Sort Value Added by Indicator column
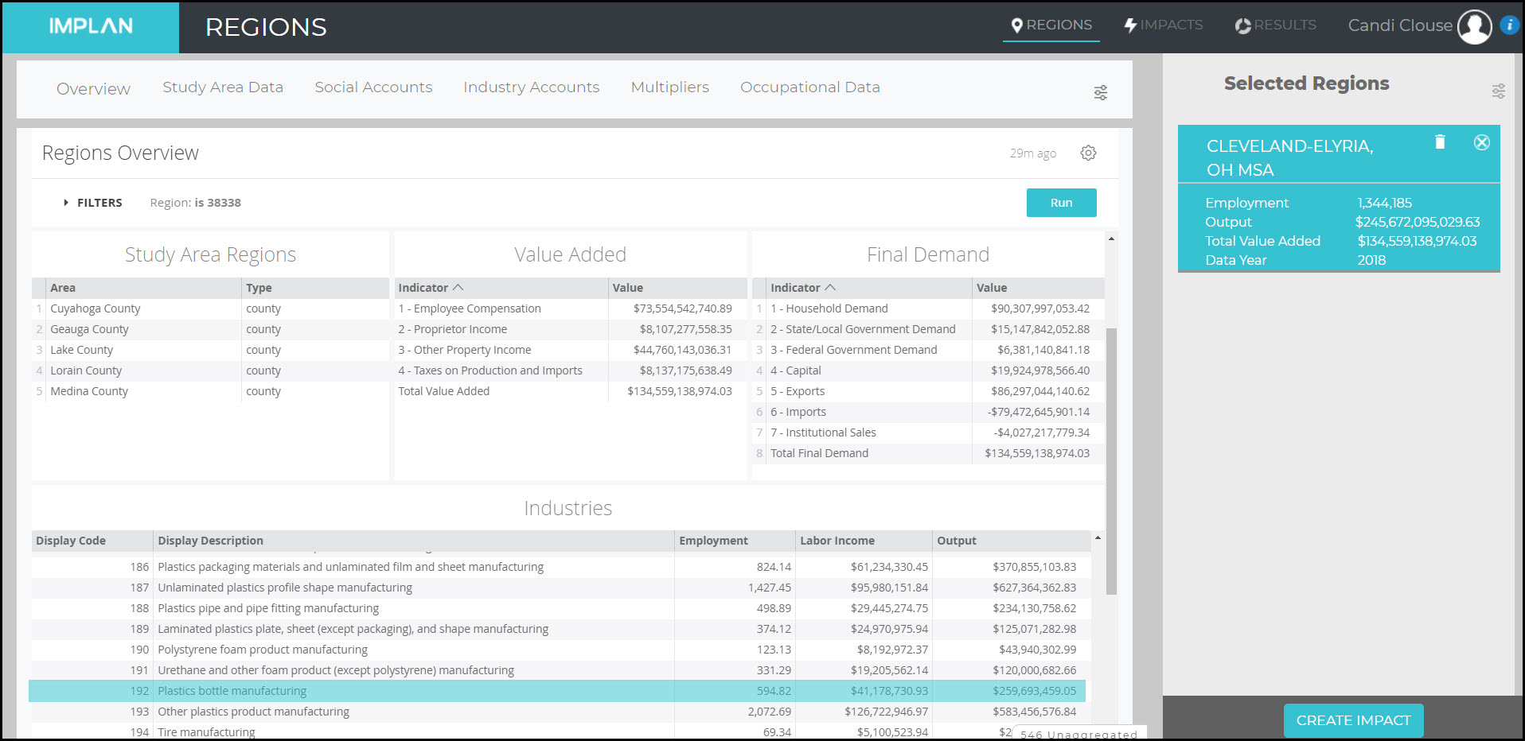 pyautogui.click(x=501, y=288)
